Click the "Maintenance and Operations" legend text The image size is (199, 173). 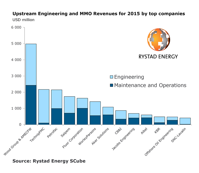tap(150, 85)
